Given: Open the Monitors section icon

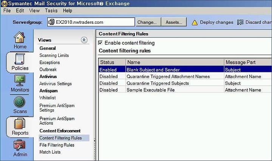Looking at the screenshot, I should tap(20, 80).
